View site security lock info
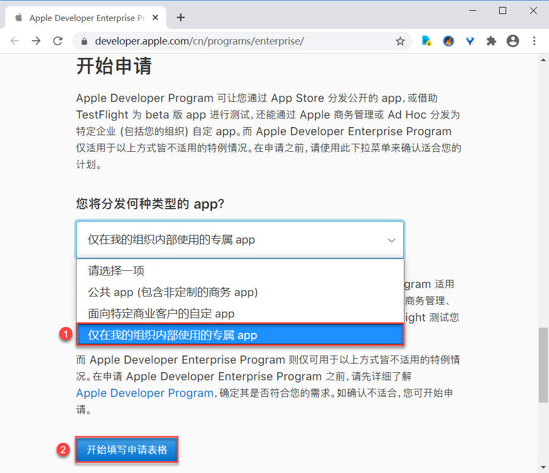This screenshot has height=473, width=549. click(x=84, y=41)
